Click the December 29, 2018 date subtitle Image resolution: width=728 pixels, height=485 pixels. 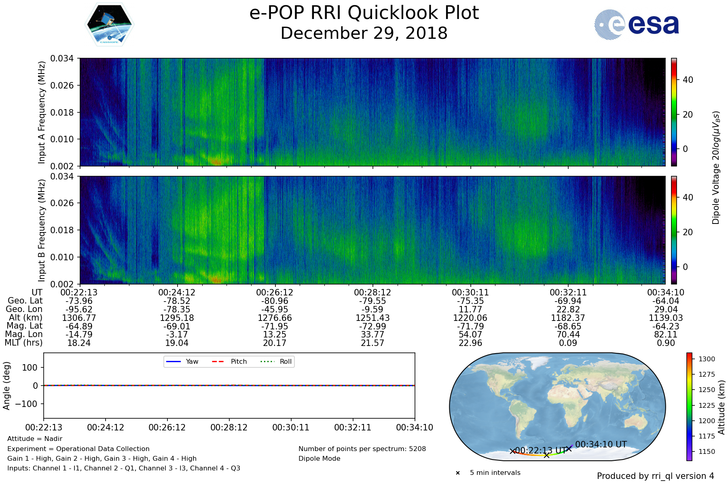[364, 33]
